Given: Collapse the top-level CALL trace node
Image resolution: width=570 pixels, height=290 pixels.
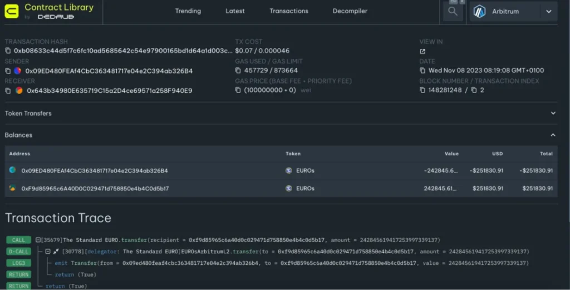Looking at the screenshot, I should pyautogui.click(x=38, y=240).
